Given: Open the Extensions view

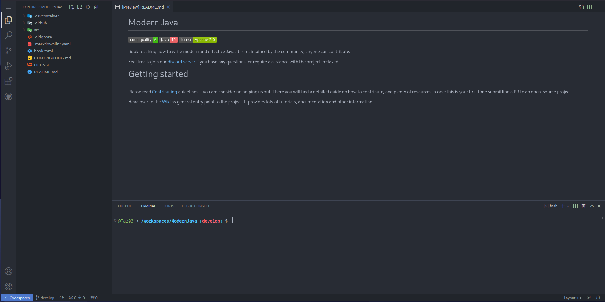Looking at the screenshot, I should [9, 81].
